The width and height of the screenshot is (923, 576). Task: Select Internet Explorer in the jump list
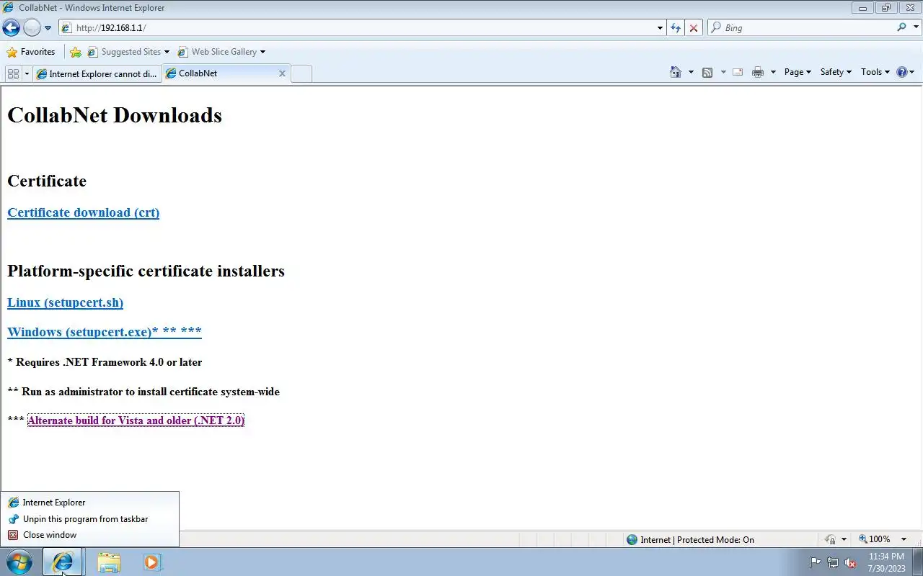(x=89, y=503)
